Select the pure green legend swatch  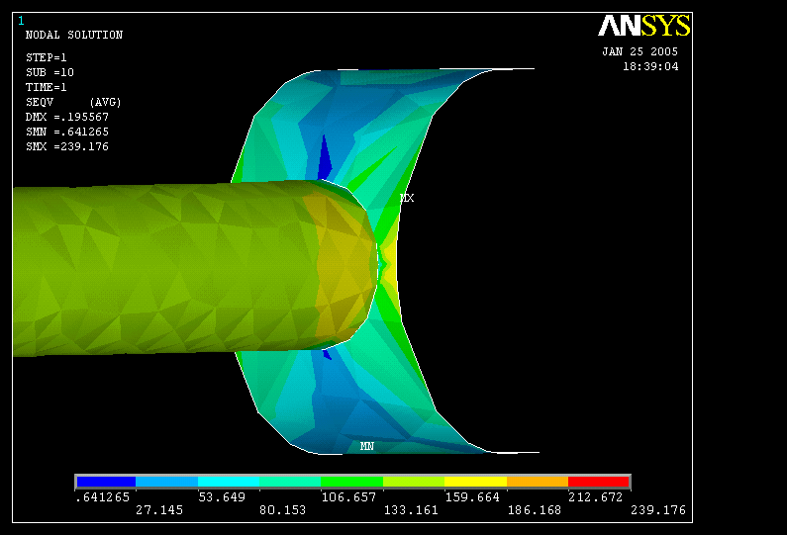[351, 482]
